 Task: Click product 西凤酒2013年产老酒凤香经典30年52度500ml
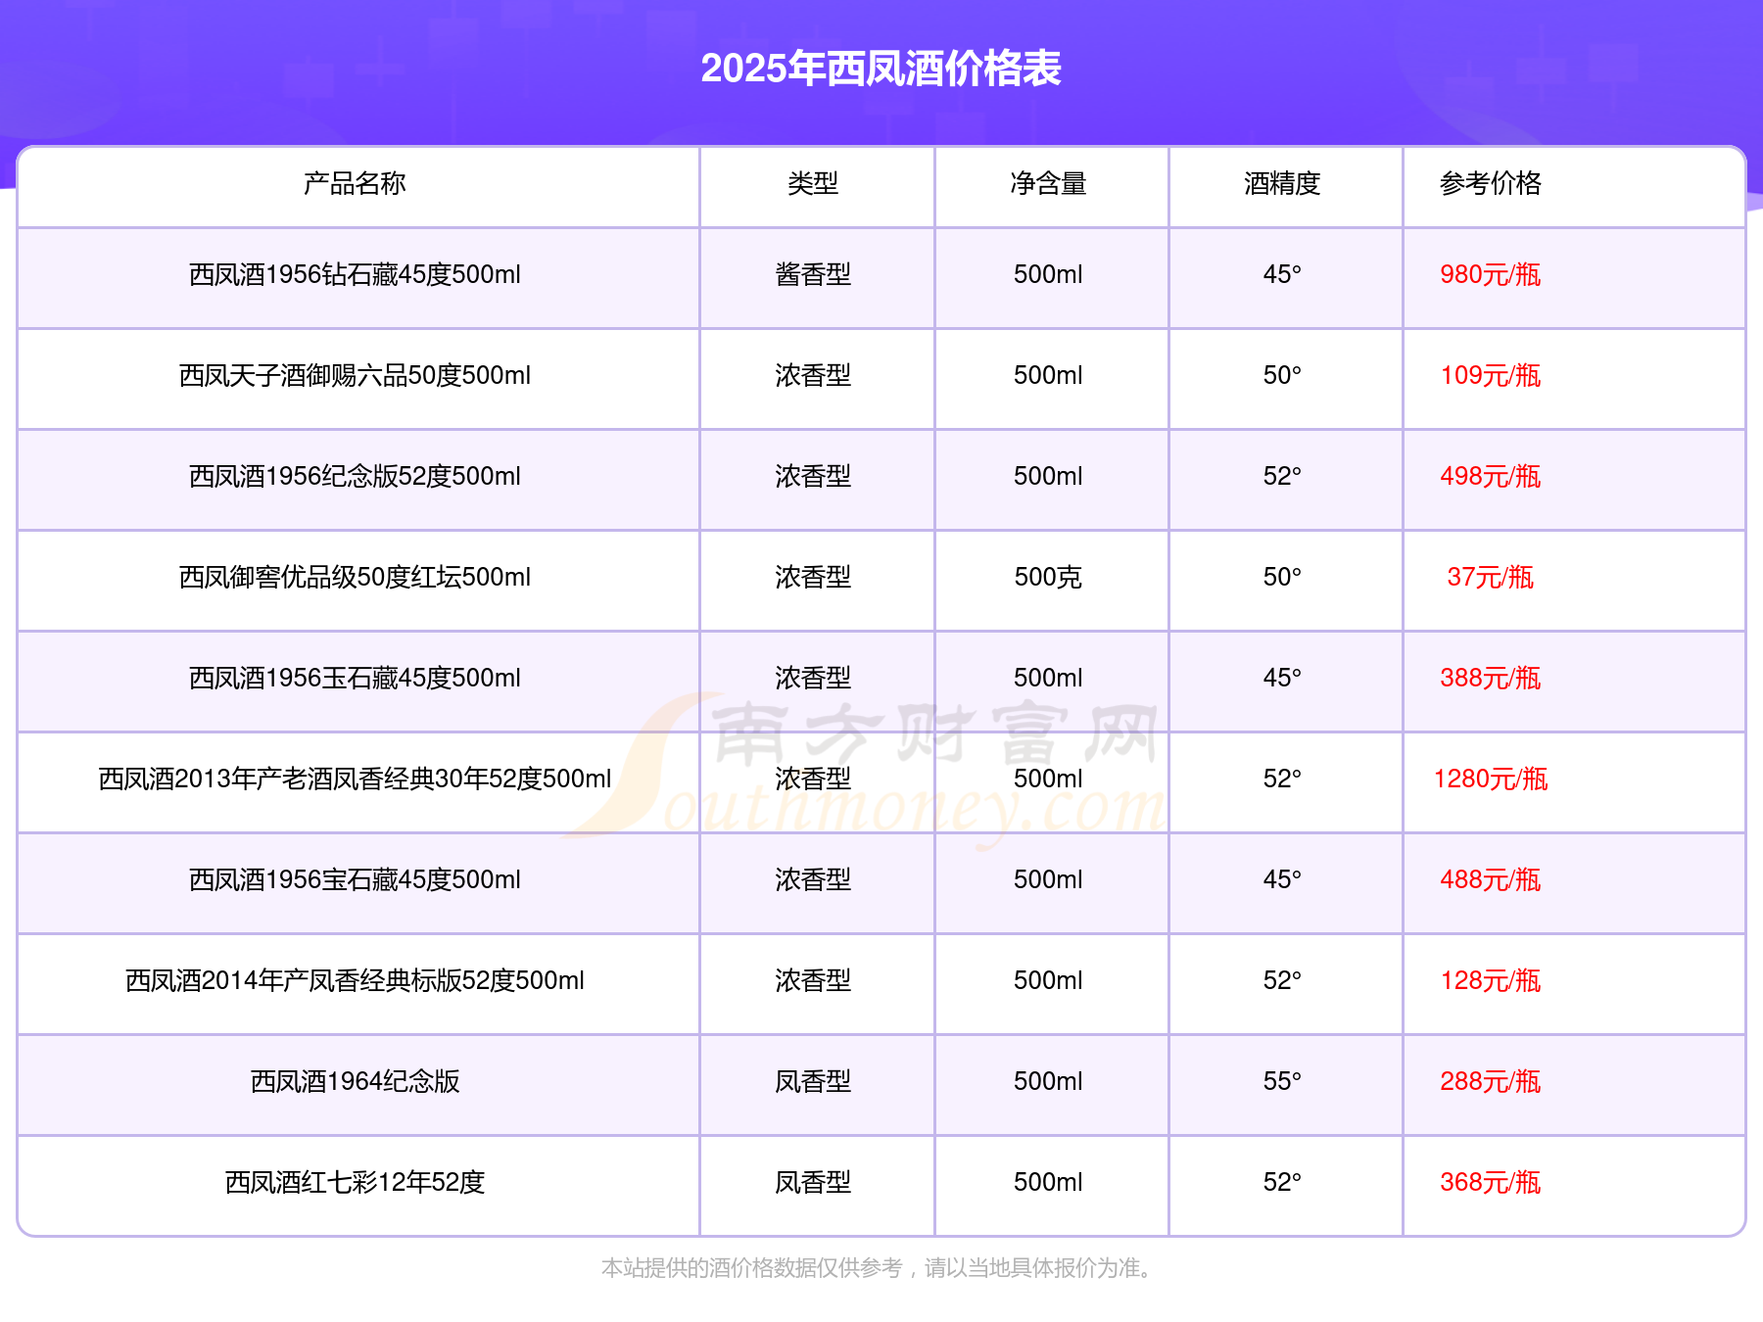(x=355, y=779)
